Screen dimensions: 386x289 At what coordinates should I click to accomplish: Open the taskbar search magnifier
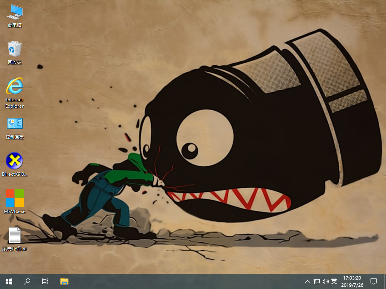point(27,281)
